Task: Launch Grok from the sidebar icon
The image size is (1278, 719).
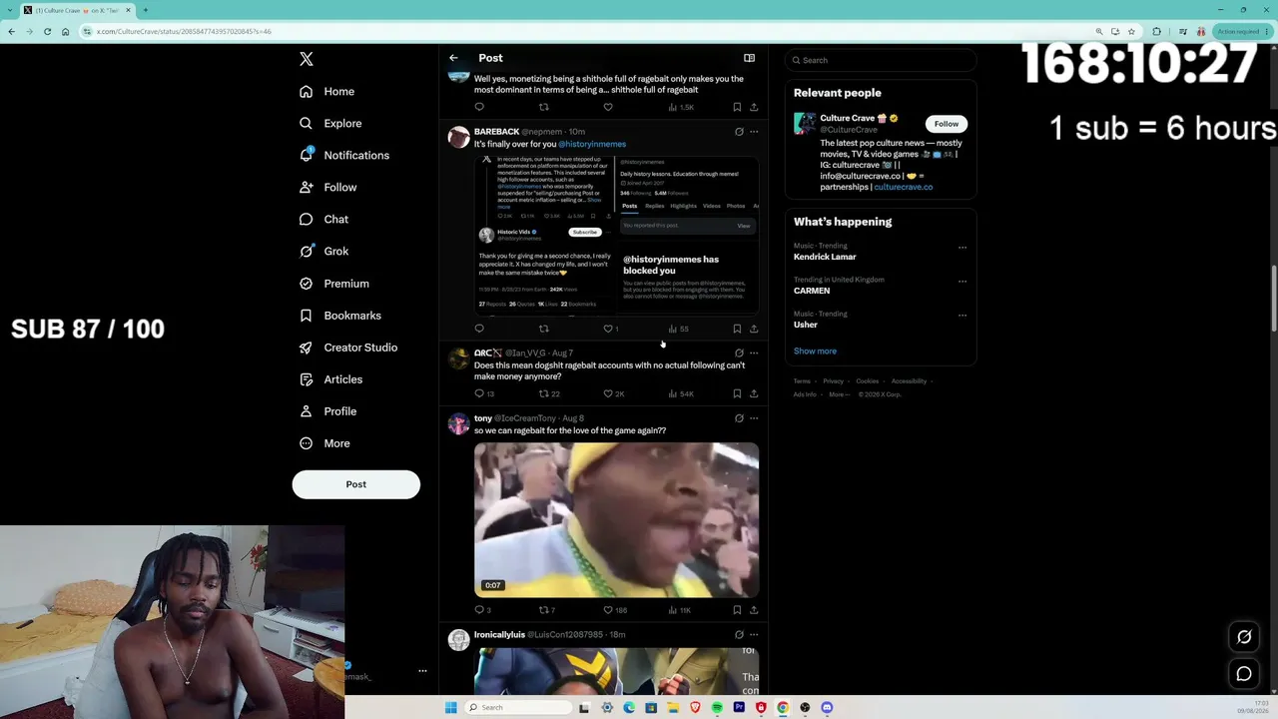Action: 307,252
